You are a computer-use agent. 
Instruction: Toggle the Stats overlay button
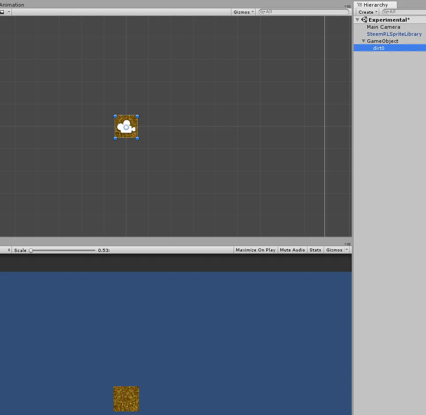315,250
